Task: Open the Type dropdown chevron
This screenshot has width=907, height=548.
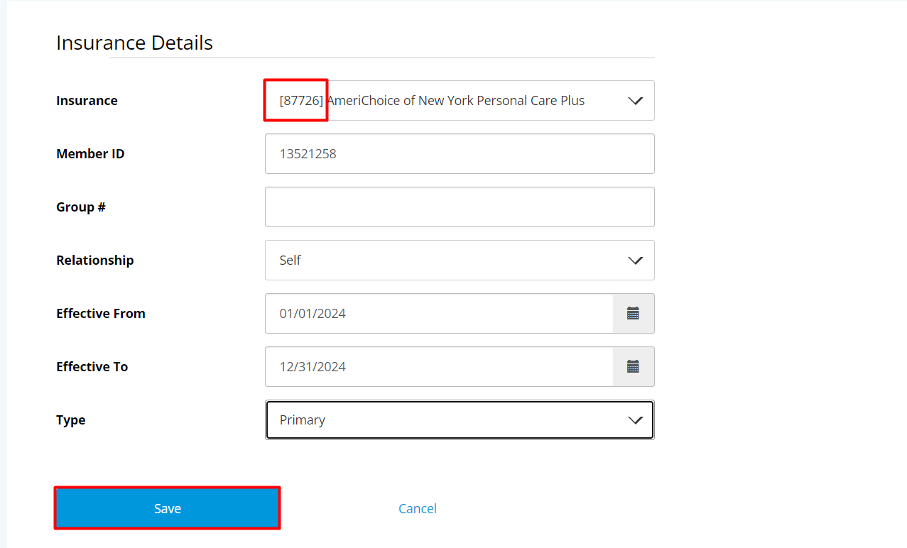Action: tap(636, 420)
